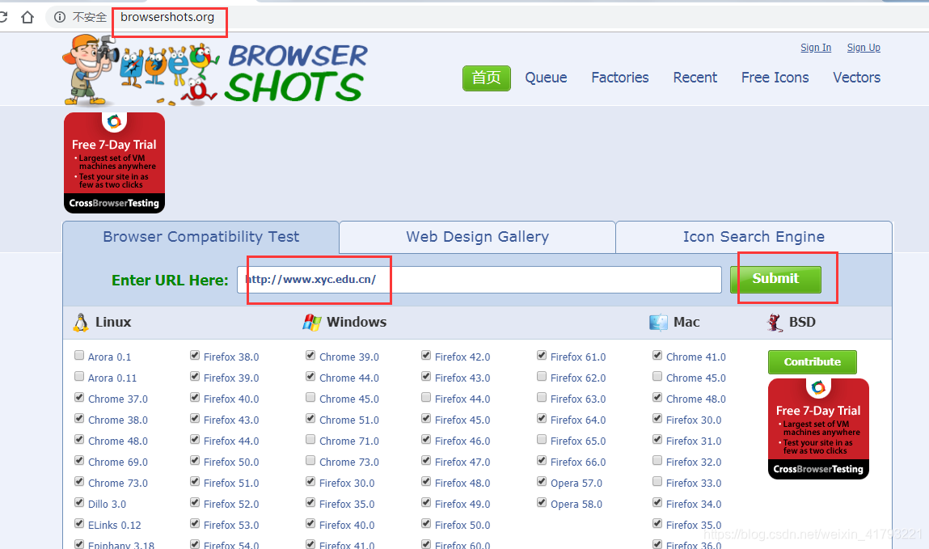Uncheck the Firefox 61.0 checkbox
Image resolution: width=929 pixels, height=549 pixels.
coord(542,355)
